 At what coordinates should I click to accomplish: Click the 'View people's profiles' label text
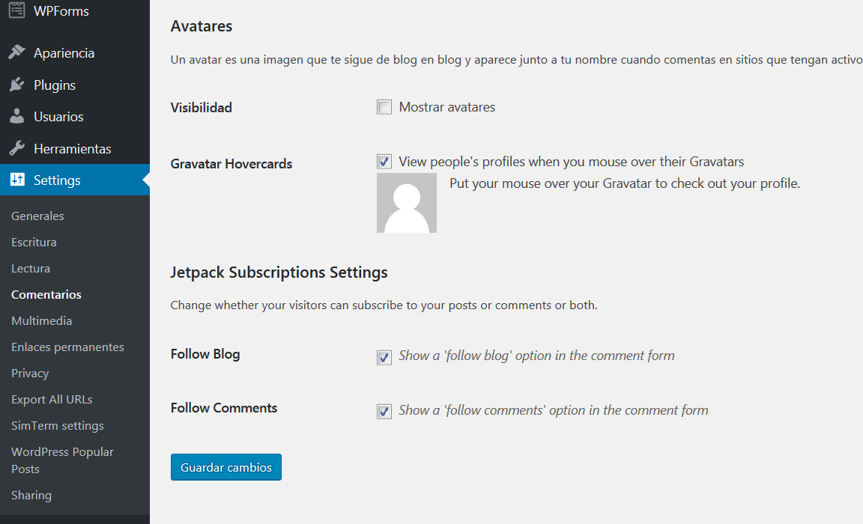[x=572, y=162]
